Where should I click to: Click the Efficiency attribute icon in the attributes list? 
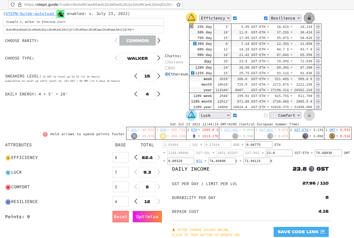[7, 157]
